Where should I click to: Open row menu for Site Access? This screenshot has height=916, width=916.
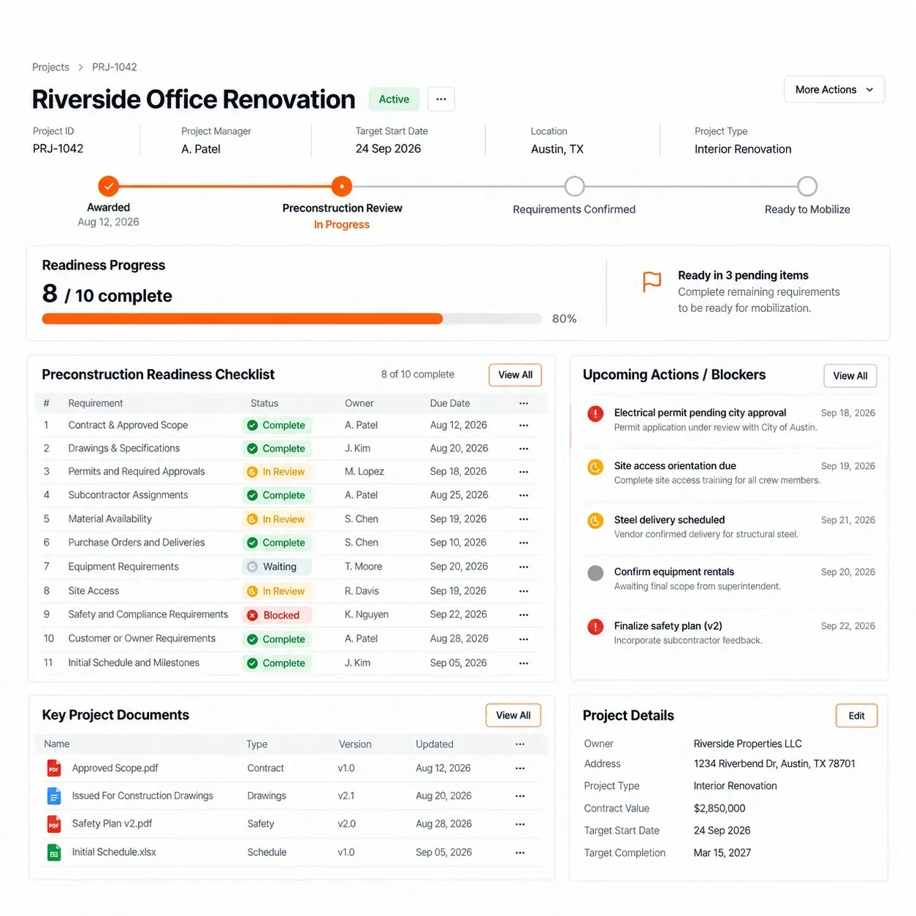tap(523, 591)
